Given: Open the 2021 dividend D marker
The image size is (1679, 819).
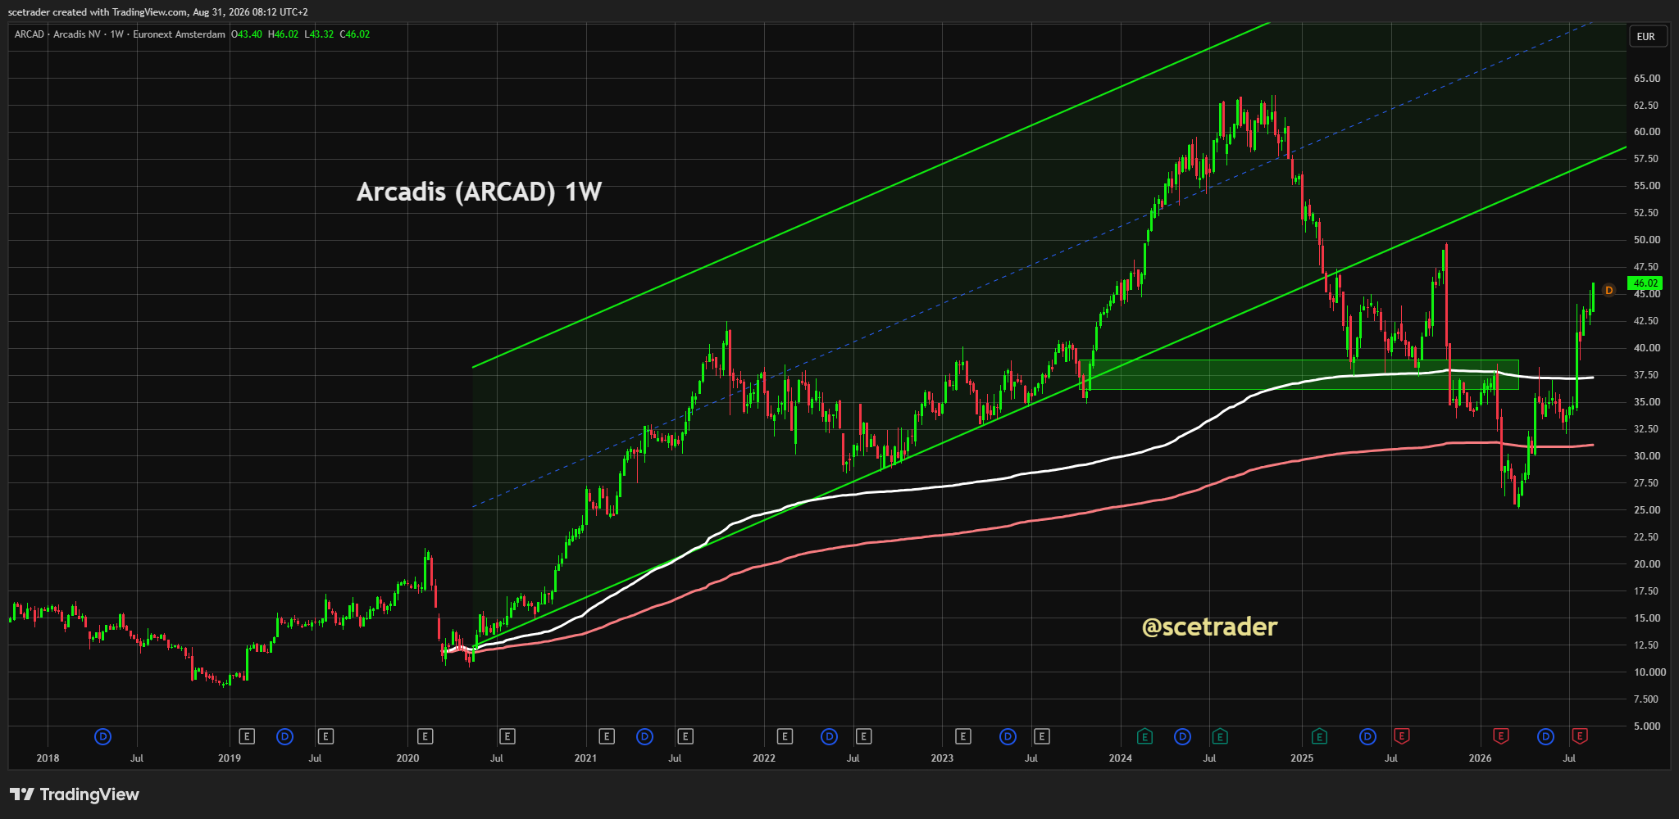Looking at the screenshot, I should click(645, 736).
